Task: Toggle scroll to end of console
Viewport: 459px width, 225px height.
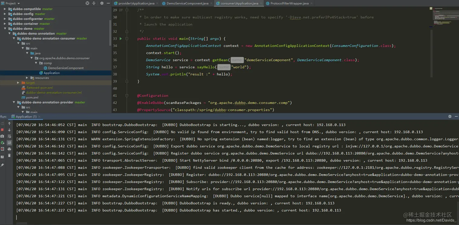Action: coord(9,143)
